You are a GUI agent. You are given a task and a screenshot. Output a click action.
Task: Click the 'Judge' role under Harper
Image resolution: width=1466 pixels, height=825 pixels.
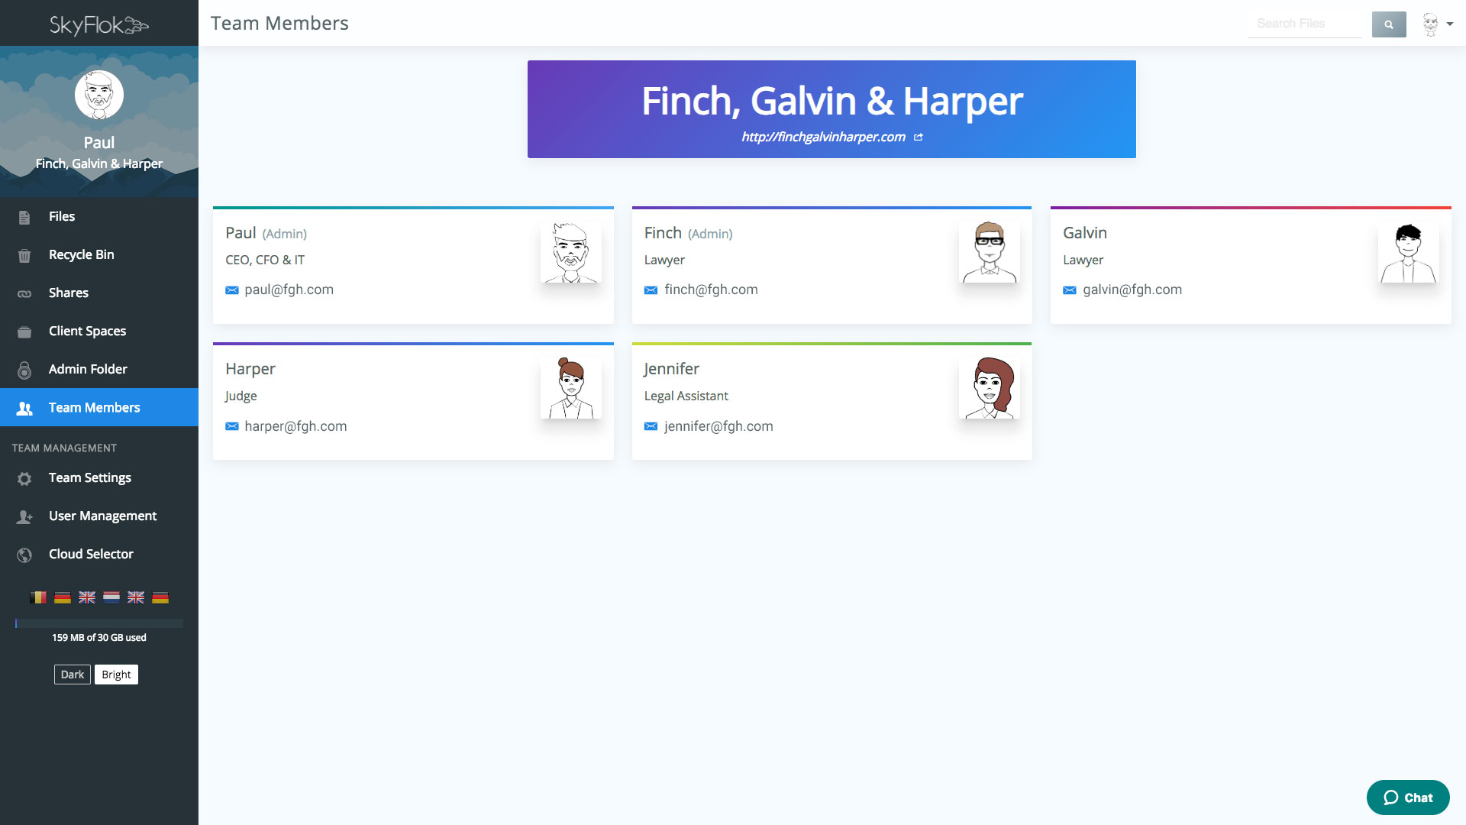coord(241,396)
